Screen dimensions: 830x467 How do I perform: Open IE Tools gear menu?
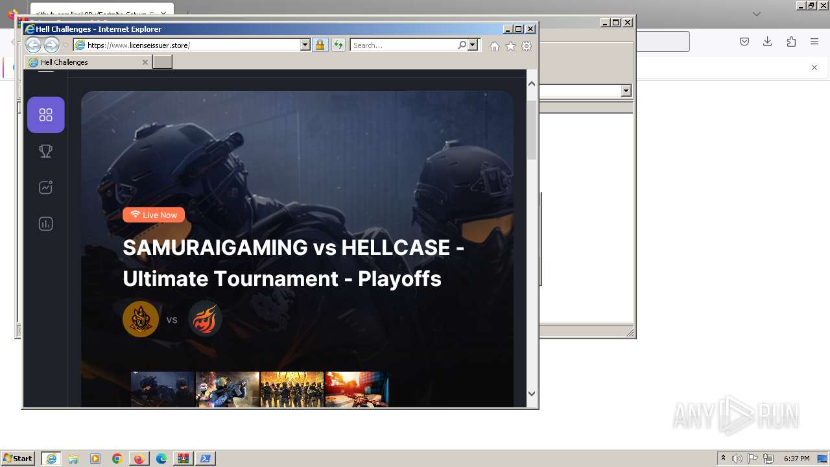pyautogui.click(x=527, y=46)
